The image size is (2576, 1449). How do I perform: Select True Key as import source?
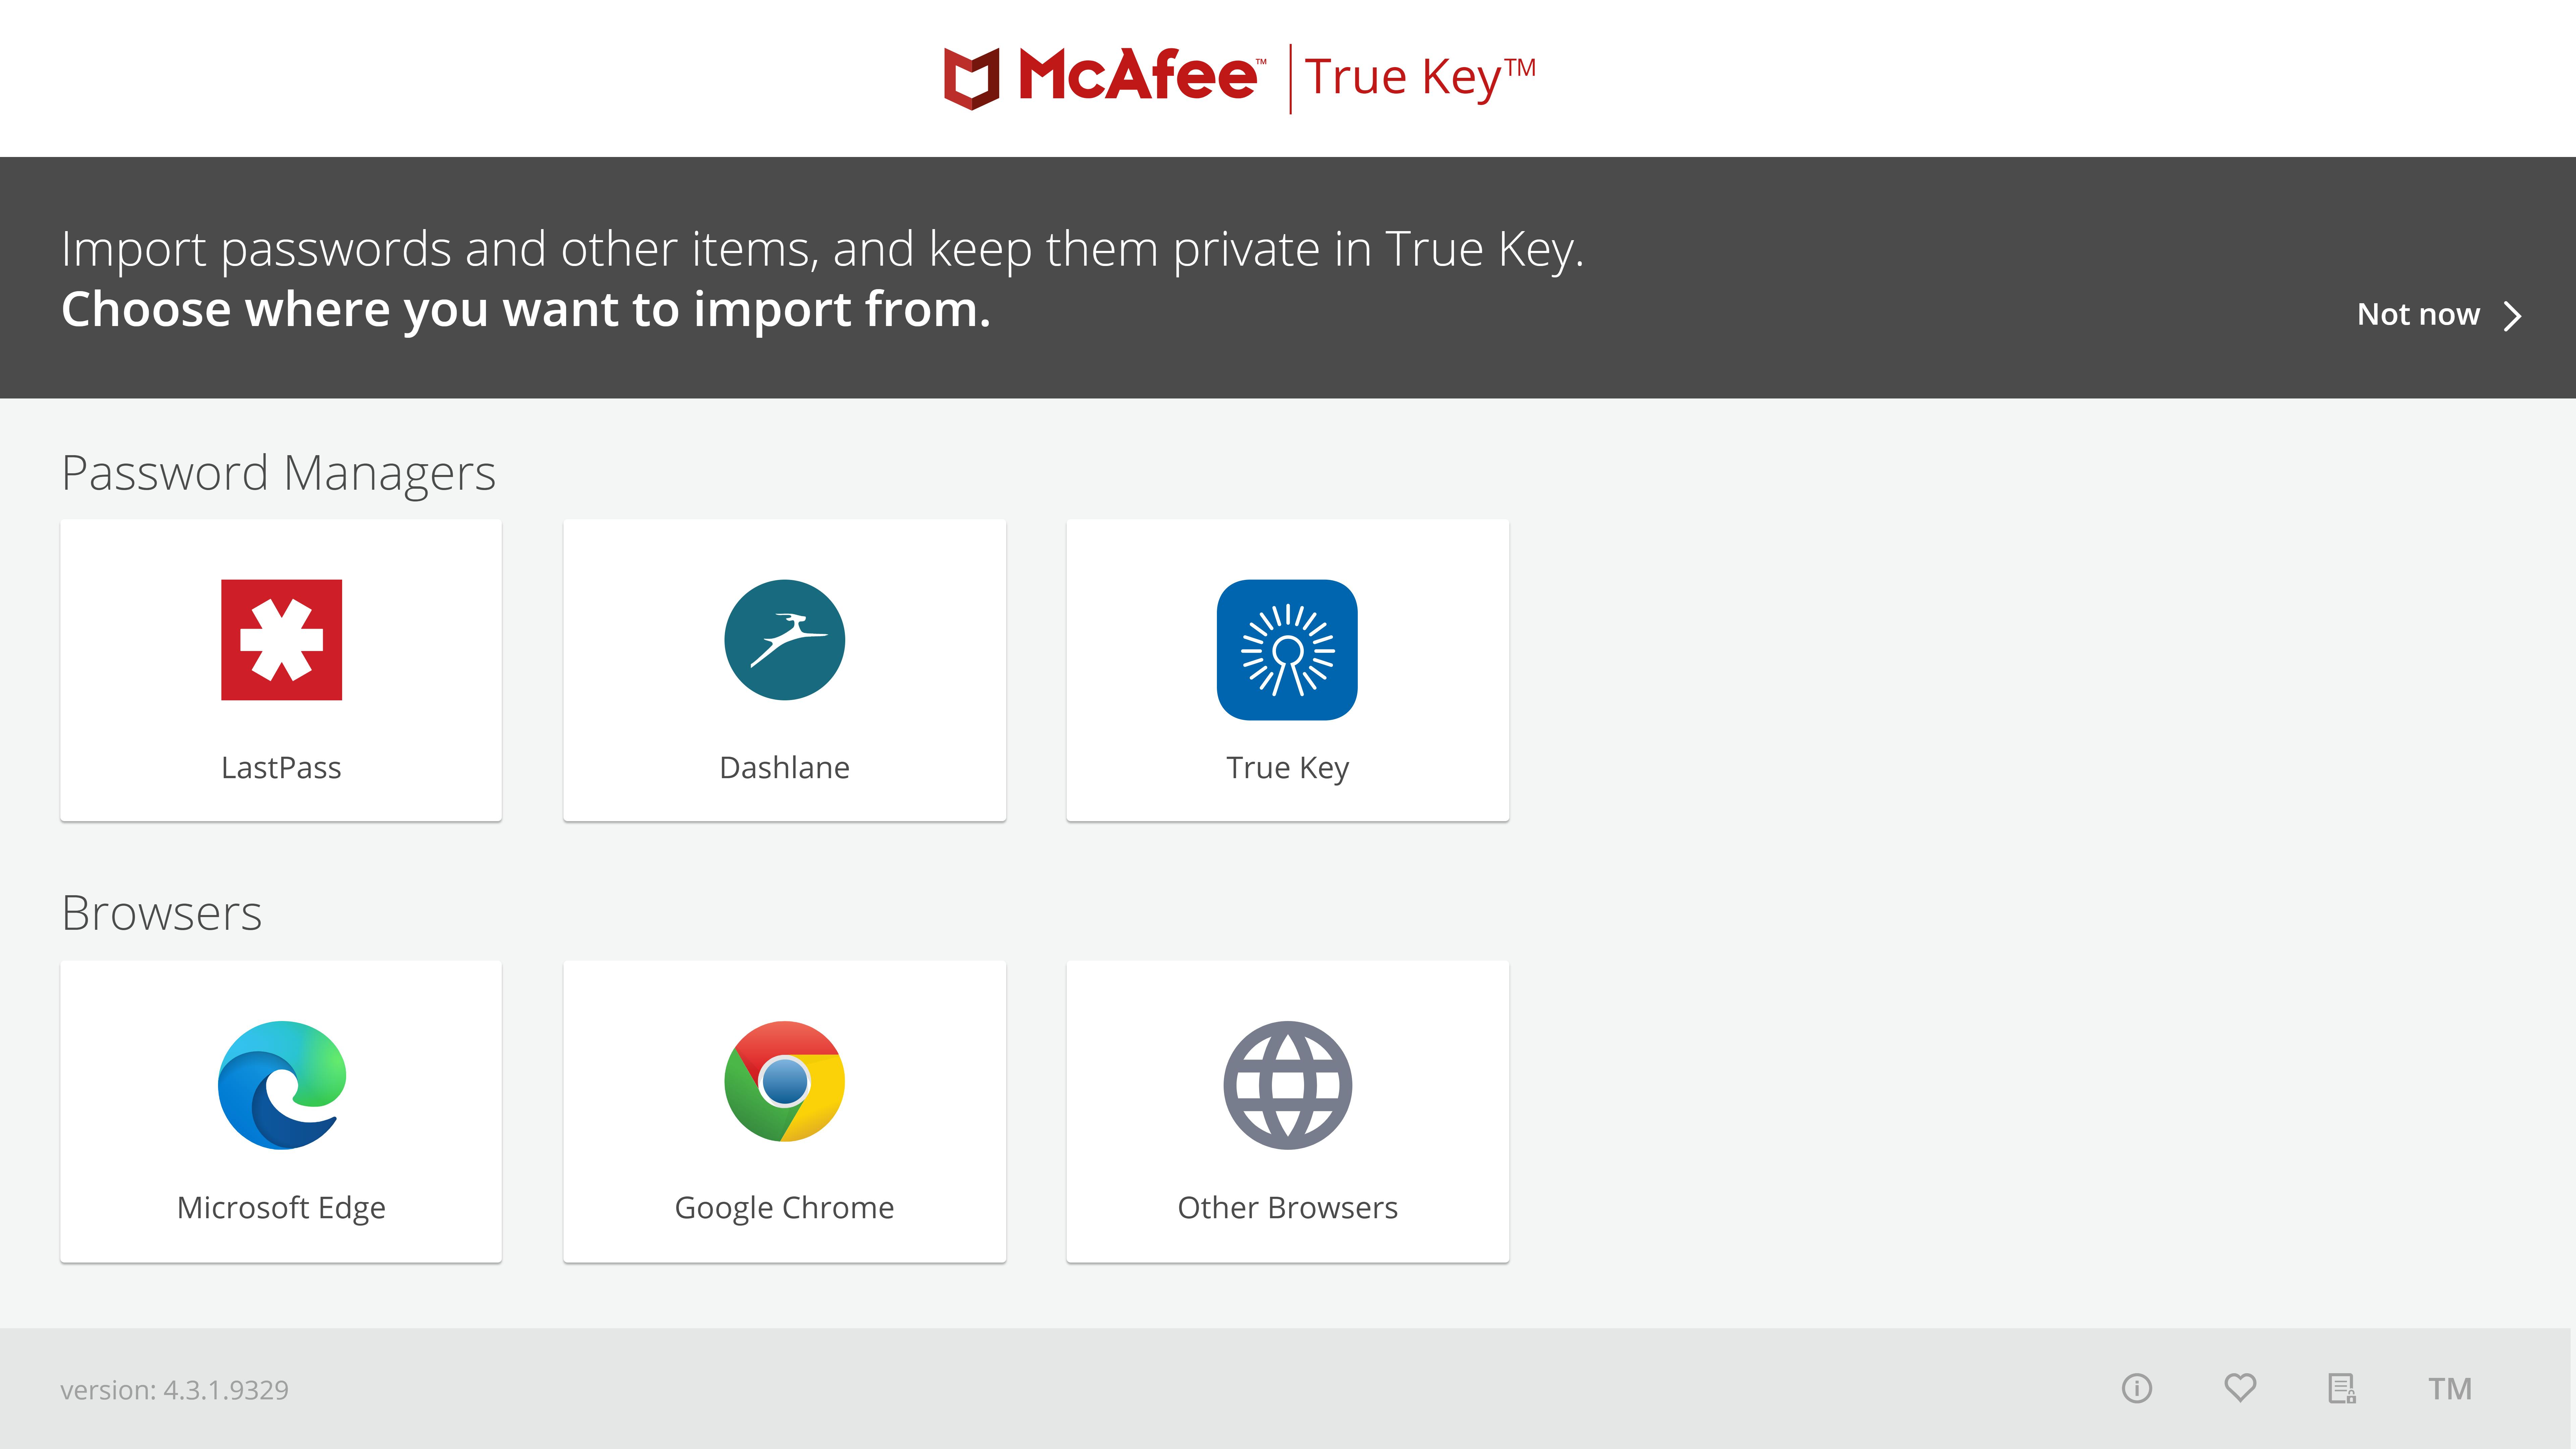[x=1288, y=669]
